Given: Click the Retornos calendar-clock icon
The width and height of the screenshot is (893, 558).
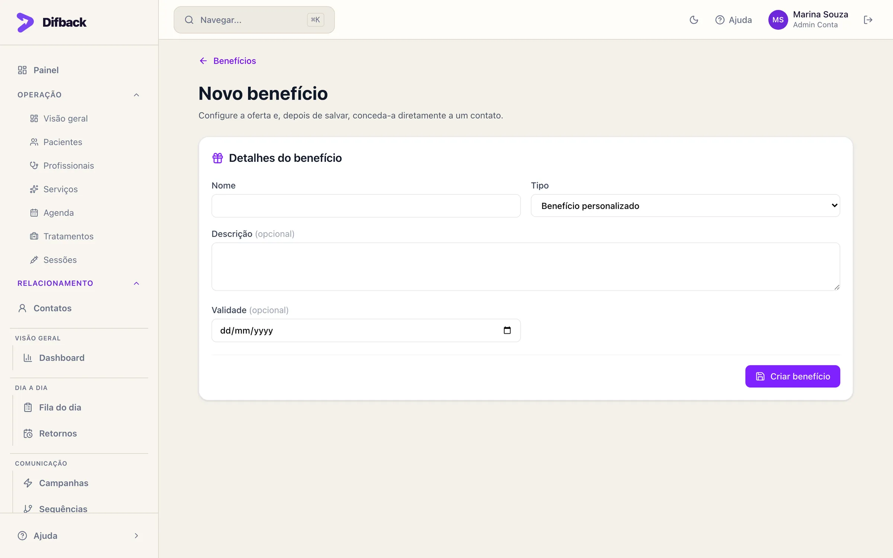Looking at the screenshot, I should coord(28,433).
